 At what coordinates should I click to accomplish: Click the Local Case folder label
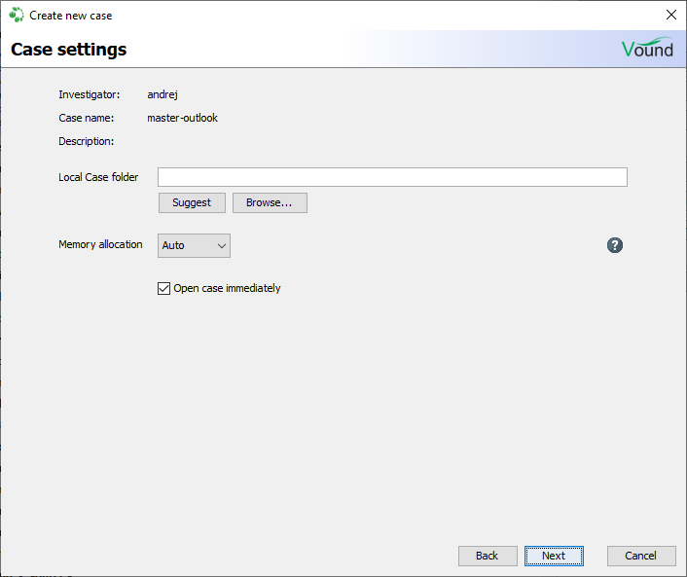click(x=98, y=177)
